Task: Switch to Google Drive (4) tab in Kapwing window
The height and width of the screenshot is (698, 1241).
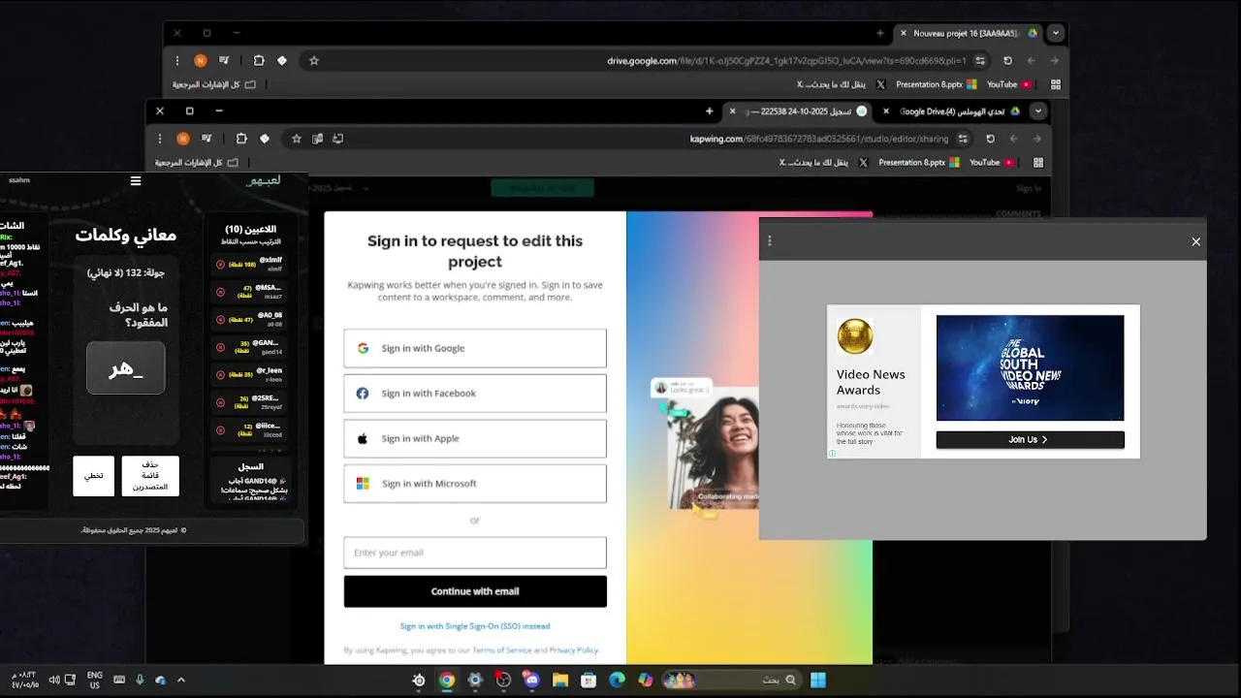Action: coord(954,111)
